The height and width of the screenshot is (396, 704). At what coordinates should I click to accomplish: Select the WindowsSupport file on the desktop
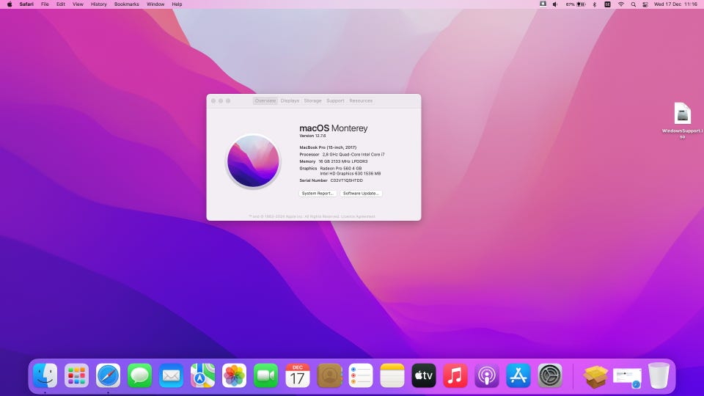tap(683, 114)
